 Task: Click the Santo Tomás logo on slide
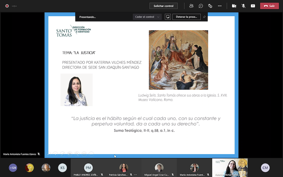[x=74, y=31]
